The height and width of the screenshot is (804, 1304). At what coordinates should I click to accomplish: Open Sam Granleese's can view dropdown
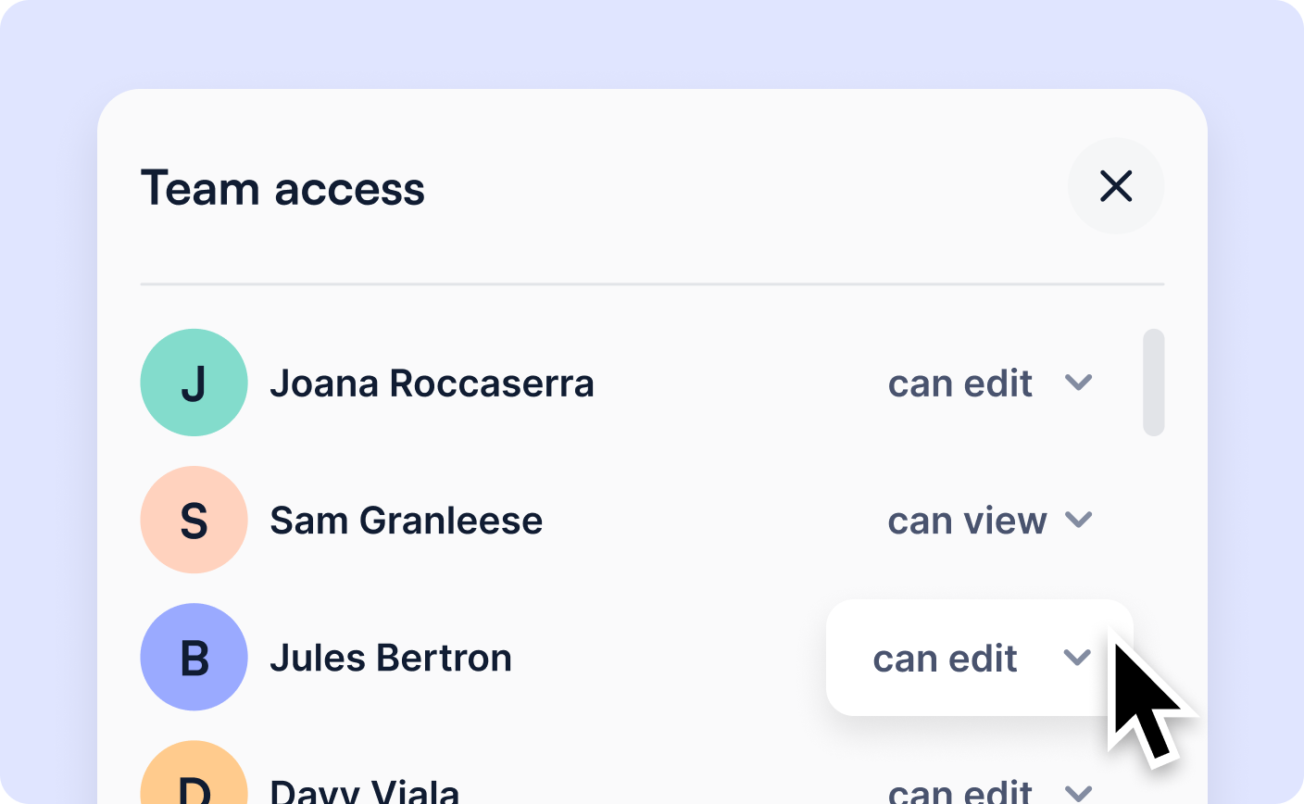[990, 520]
